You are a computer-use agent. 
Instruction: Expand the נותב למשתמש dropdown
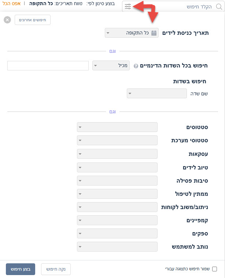(117, 246)
